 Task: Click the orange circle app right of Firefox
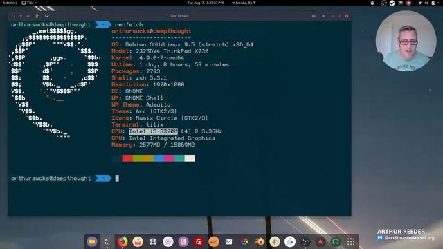138,241
